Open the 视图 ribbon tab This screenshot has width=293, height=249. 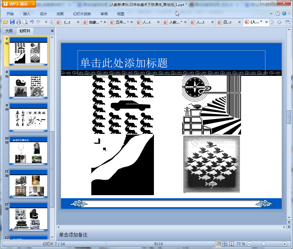coord(121,14)
